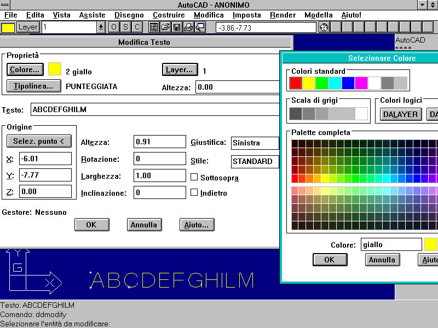Open the File menu
438x328 pixels.
[10, 15]
